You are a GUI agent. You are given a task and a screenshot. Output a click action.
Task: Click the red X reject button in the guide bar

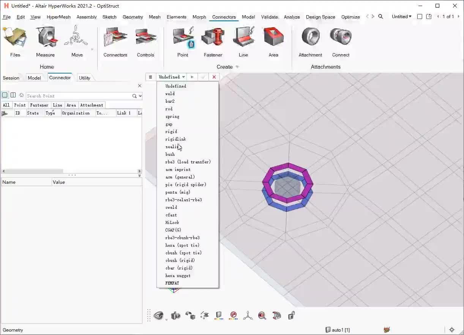point(214,77)
